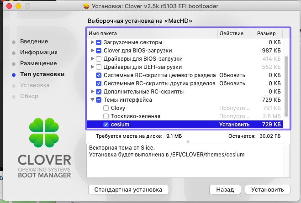Click the package list vertical scrollbar

286,86
